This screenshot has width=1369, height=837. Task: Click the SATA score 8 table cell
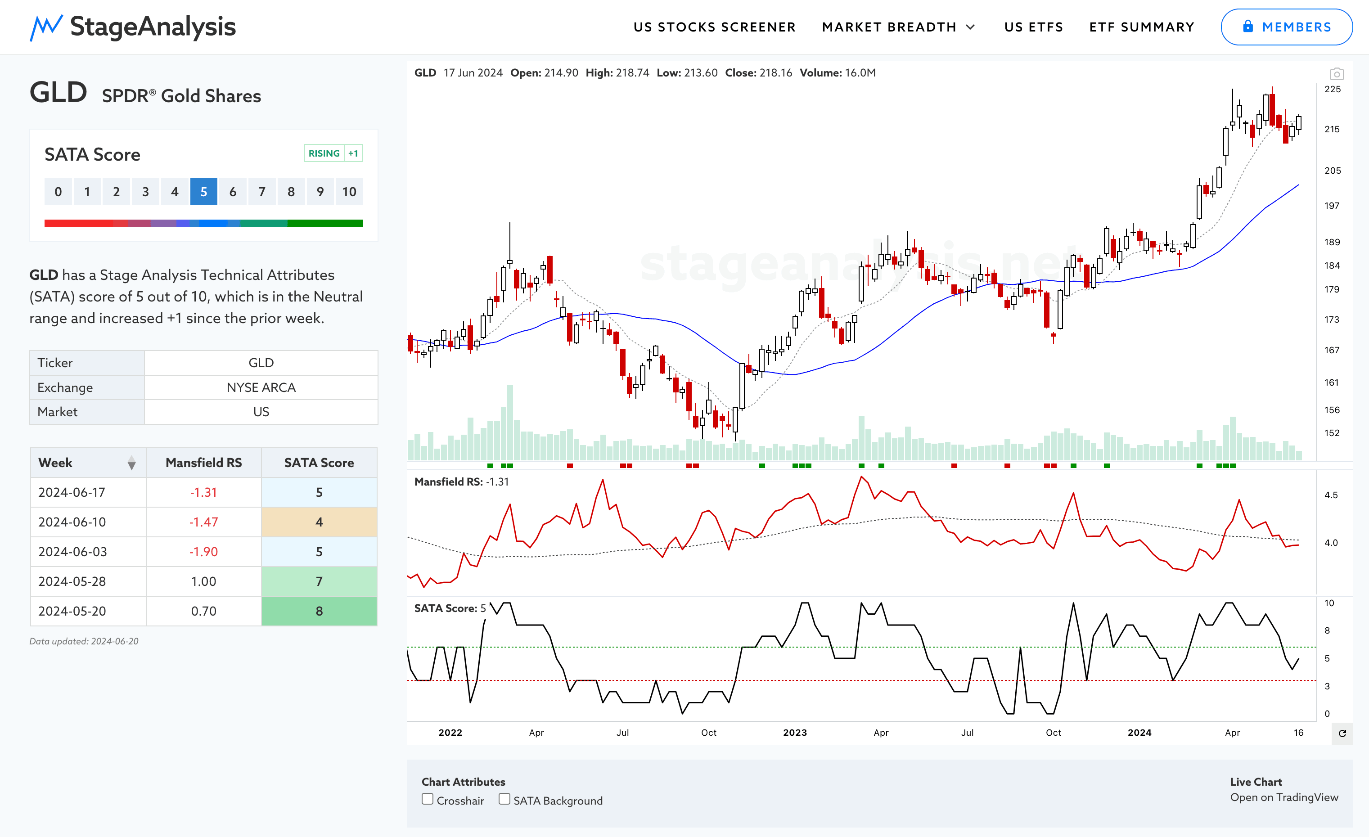(319, 611)
